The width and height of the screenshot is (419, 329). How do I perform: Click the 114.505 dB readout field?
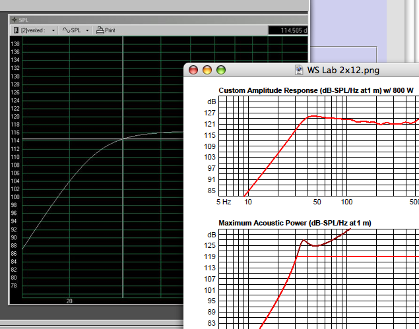coord(288,30)
